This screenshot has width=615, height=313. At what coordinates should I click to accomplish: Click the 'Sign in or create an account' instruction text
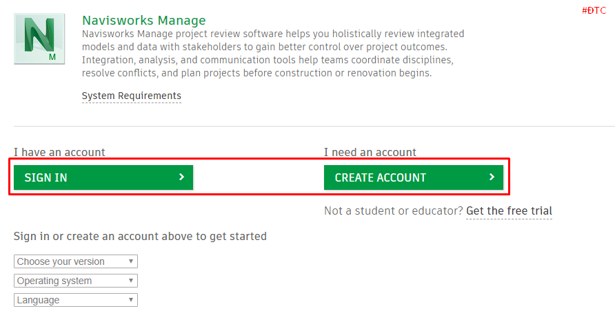(140, 237)
